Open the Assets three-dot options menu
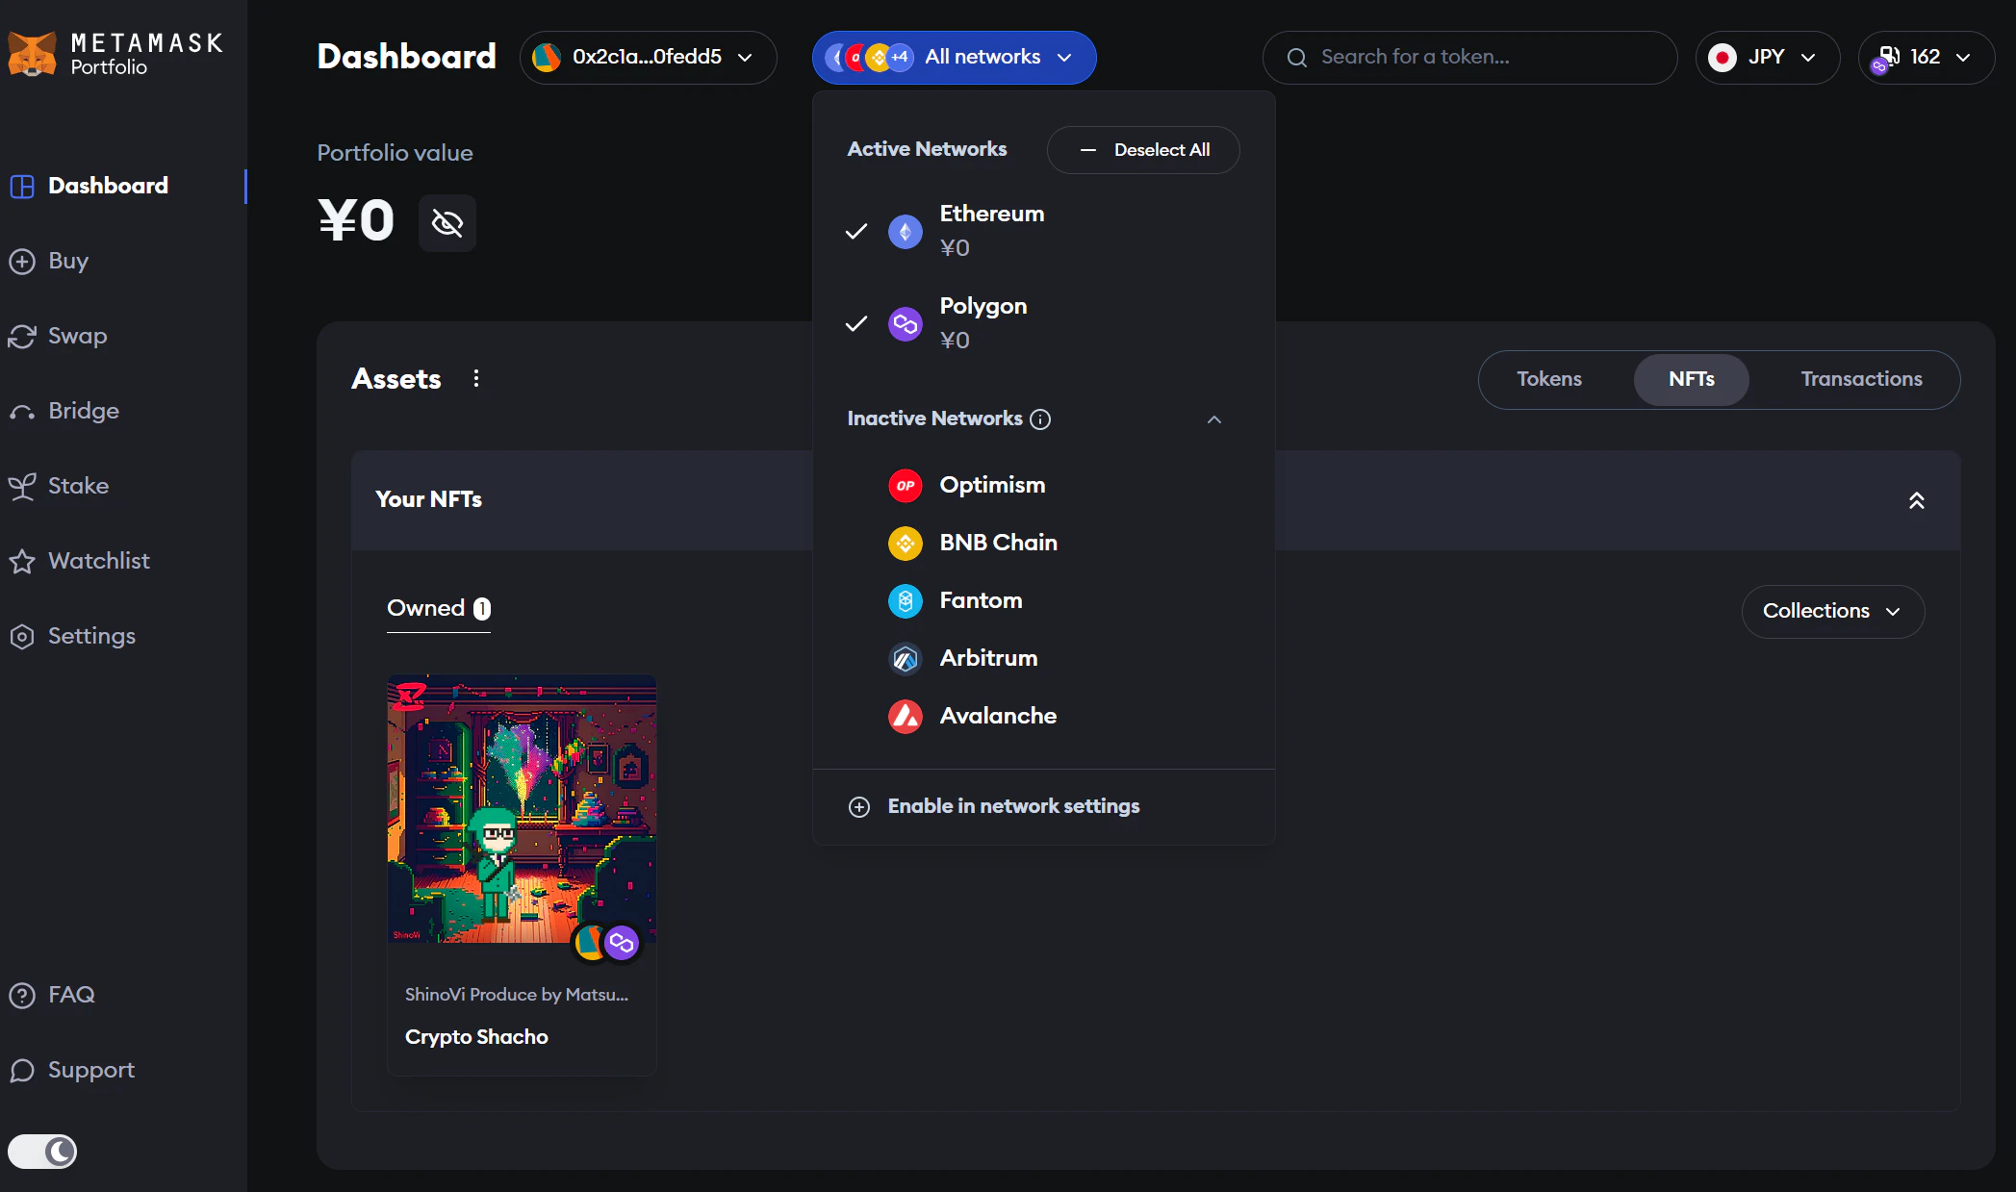This screenshot has height=1192, width=2016. pos(476,378)
